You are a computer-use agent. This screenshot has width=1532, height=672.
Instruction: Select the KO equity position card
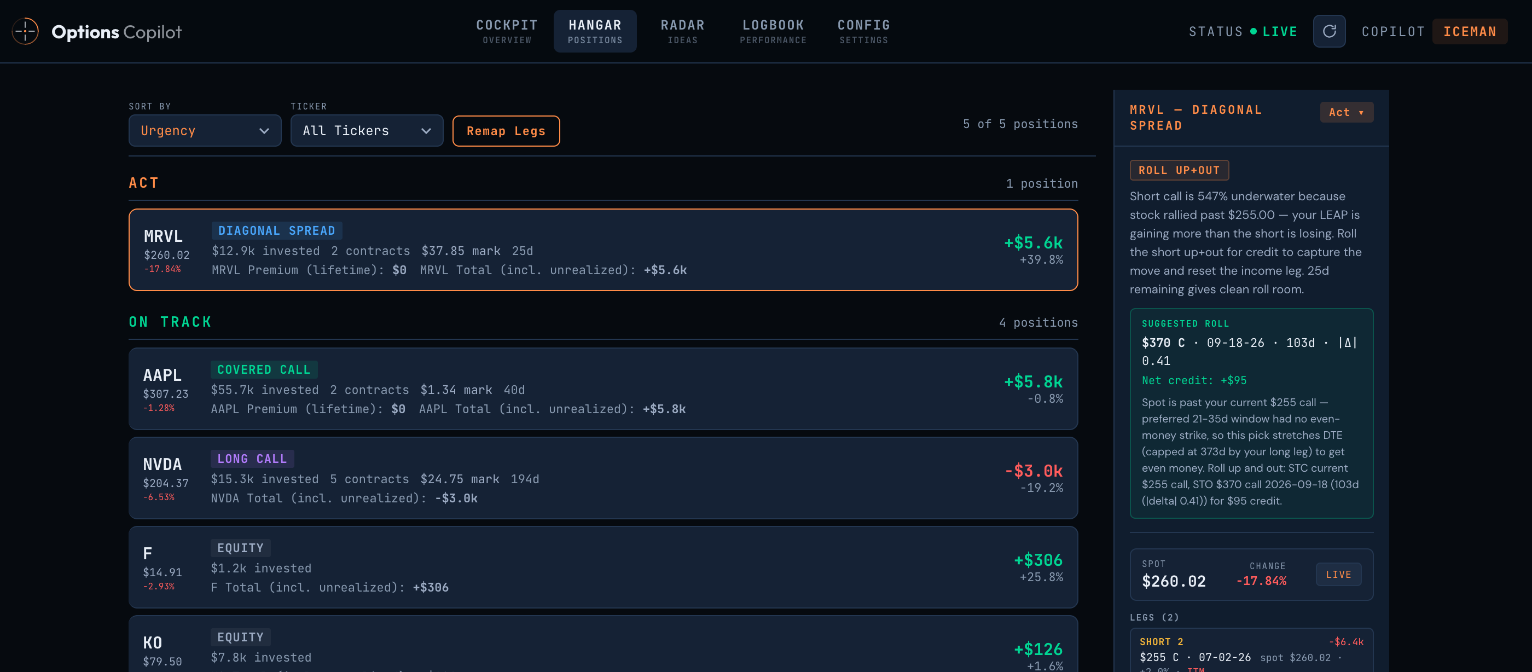click(603, 645)
